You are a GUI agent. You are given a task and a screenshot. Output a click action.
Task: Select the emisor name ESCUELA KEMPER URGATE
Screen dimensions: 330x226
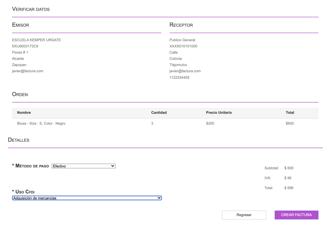[x=36, y=40]
